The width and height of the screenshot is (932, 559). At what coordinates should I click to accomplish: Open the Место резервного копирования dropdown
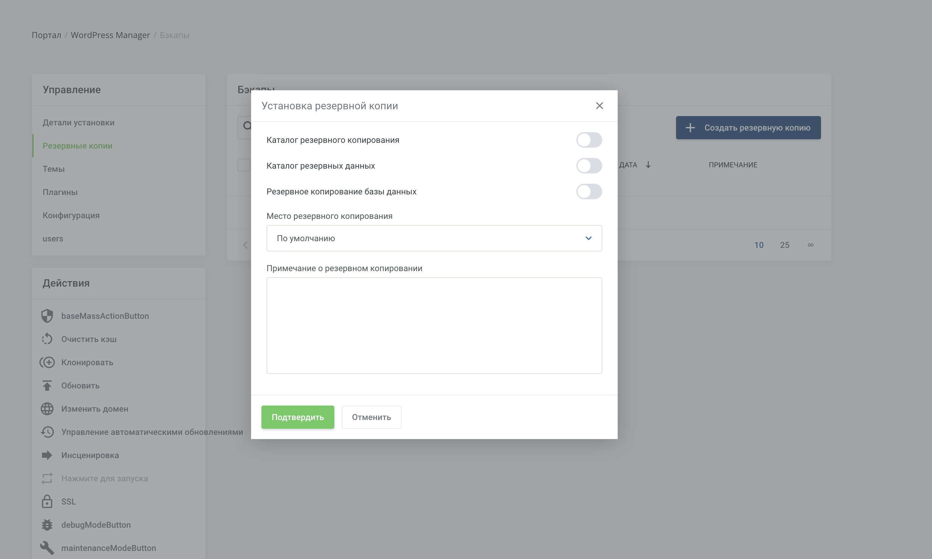(x=434, y=238)
